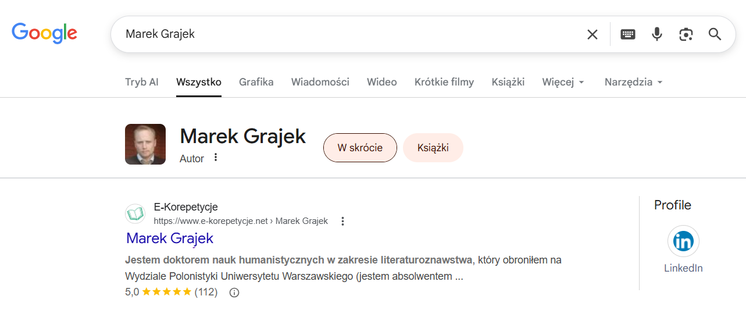This screenshot has height=310, width=746.
Task: Select the Książki chip in knowledge panel
Action: click(433, 148)
